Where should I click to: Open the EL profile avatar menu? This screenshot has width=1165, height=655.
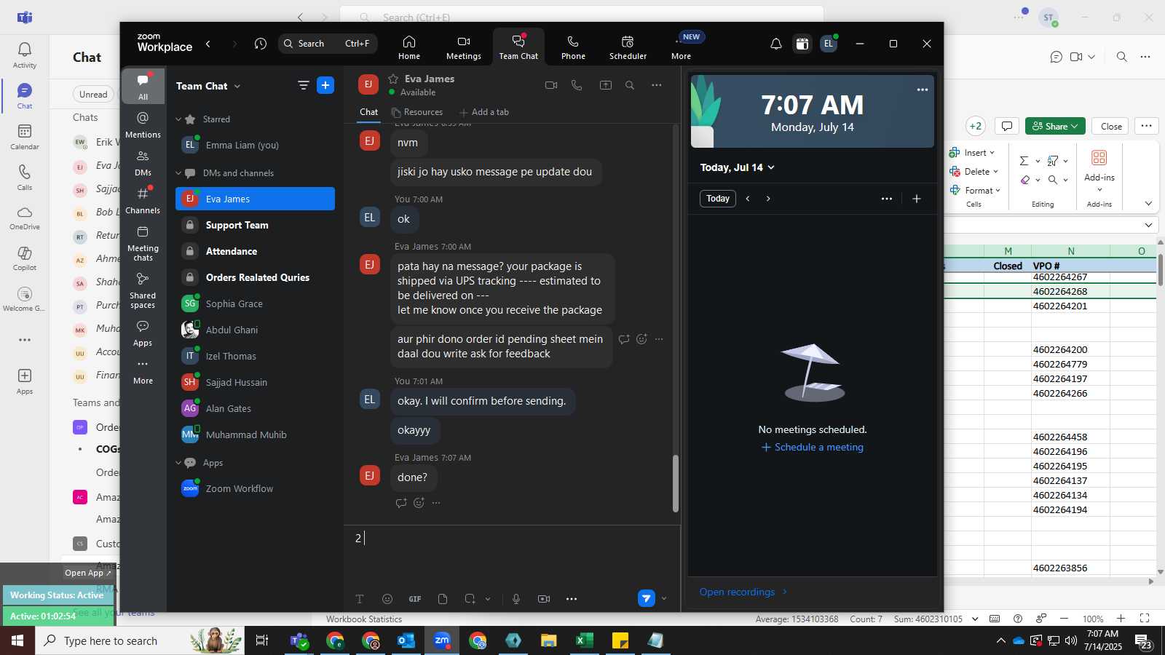point(829,44)
